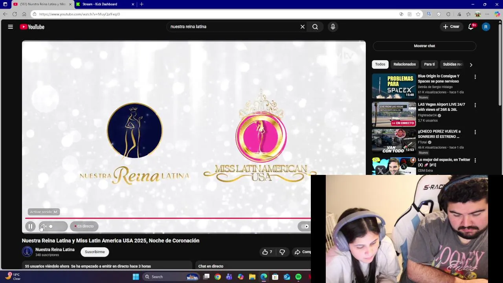Open the browser translate icon
Image resolution: width=503 pixels, height=283 pixels.
point(429,14)
